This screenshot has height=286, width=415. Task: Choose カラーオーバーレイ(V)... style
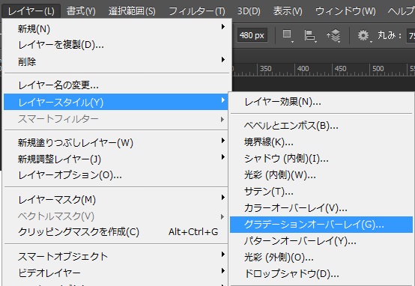pos(321,208)
